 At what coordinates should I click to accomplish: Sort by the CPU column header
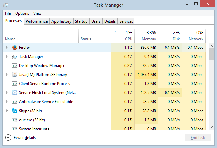click(123, 36)
